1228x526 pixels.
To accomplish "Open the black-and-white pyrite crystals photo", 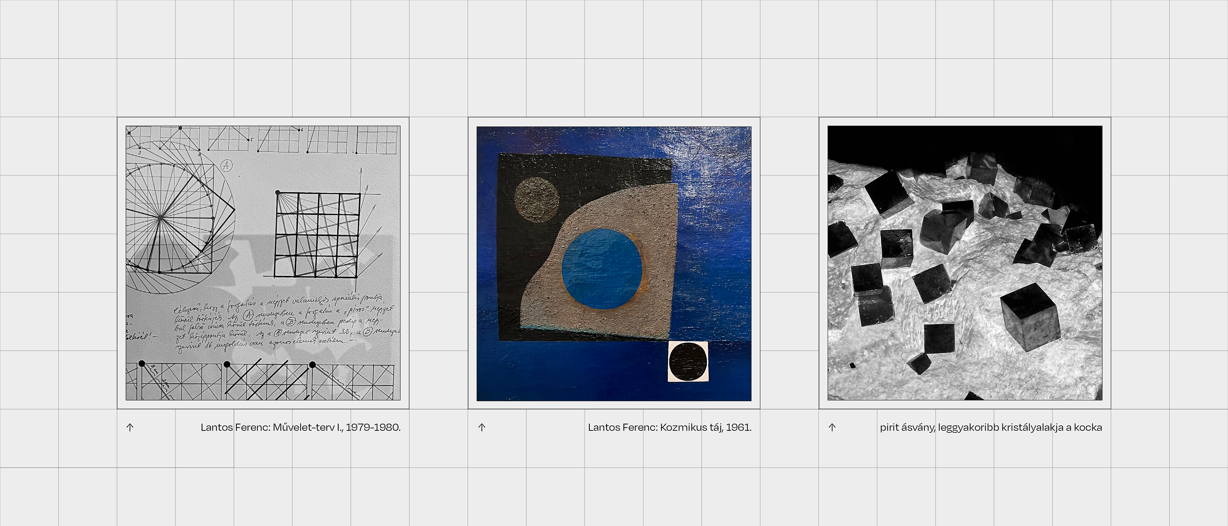I will pyautogui.click(x=964, y=263).
